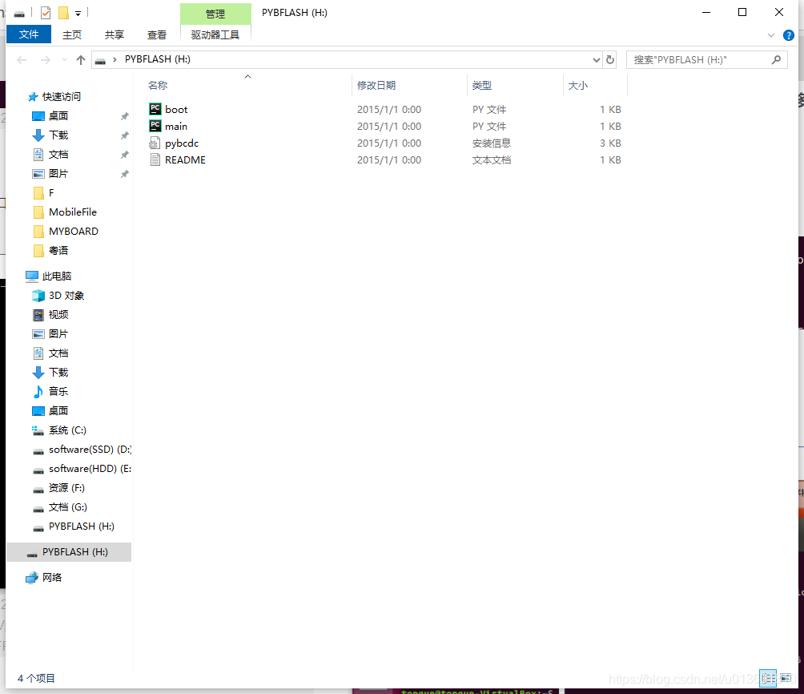Image resolution: width=804 pixels, height=694 pixels.
Task: Open software(HDD) (E:) drive
Action: [90, 469]
